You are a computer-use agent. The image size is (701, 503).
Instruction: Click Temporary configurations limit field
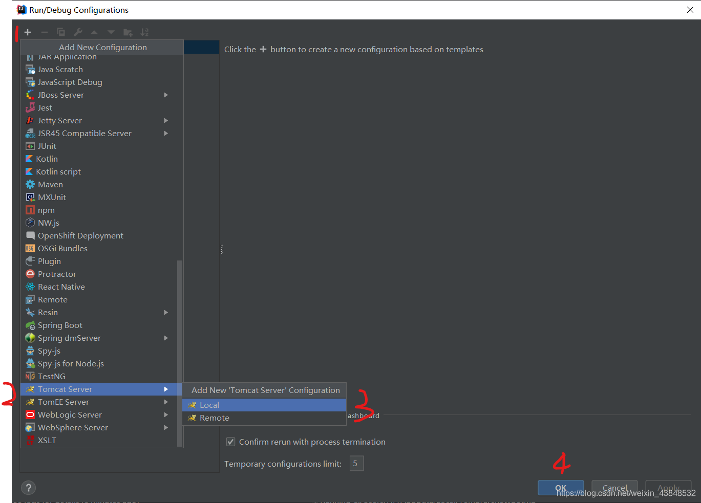[356, 464]
